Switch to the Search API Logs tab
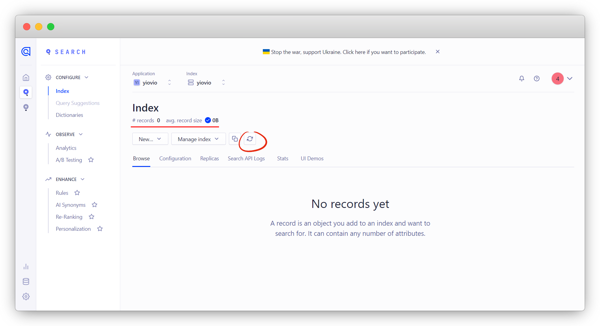Screen dimensions: 600x326 pyautogui.click(x=246, y=158)
